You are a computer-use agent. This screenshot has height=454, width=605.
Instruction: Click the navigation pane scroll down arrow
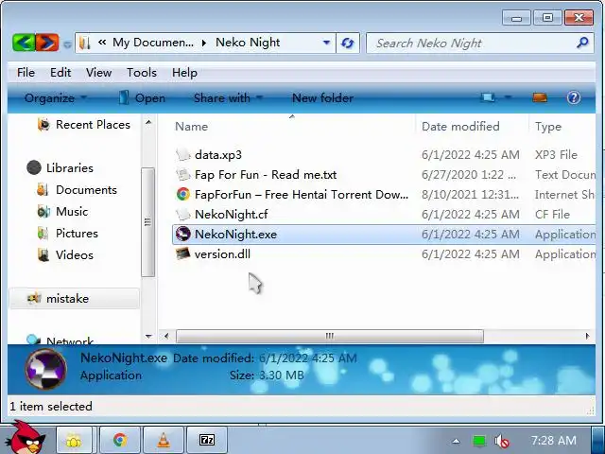(148, 337)
